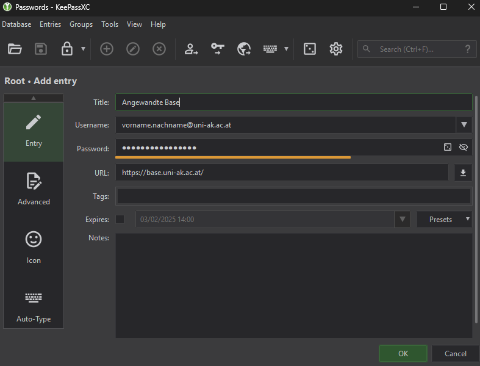Click the sidebar scroll-up arrow

pyautogui.click(x=34, y=98)
